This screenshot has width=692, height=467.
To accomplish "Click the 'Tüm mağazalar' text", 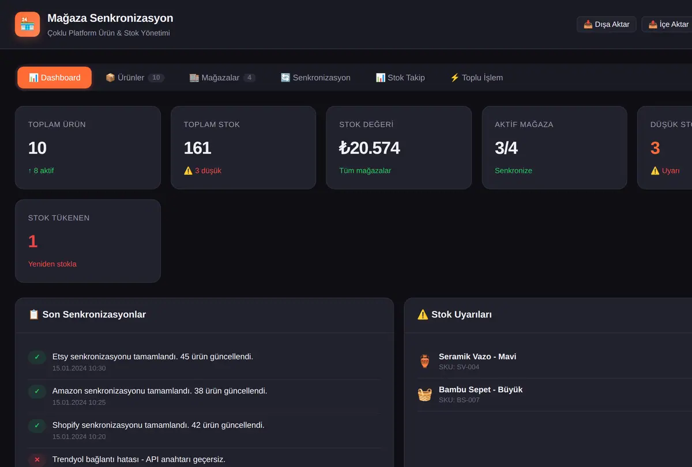I will (x=365, y=170).
